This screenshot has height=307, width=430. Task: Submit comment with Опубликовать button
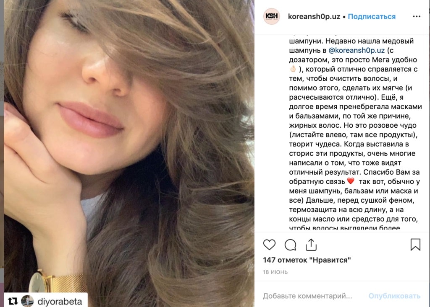click(x=394, y=296)
